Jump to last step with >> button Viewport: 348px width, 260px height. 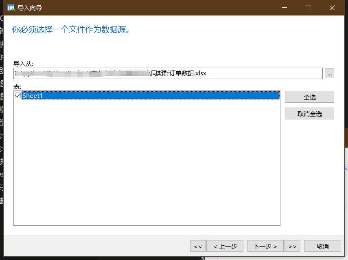coord(292,246)
